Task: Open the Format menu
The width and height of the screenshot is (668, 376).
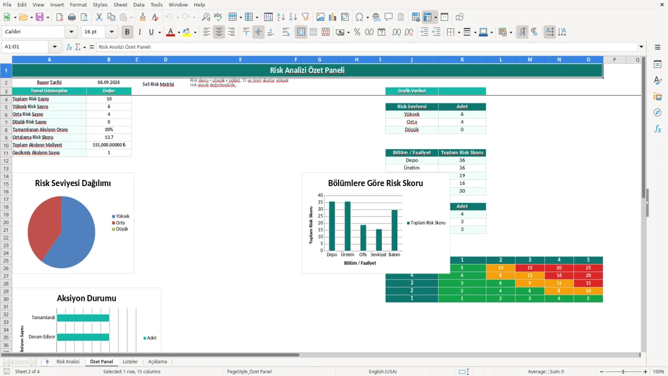Action: [78, 4]
